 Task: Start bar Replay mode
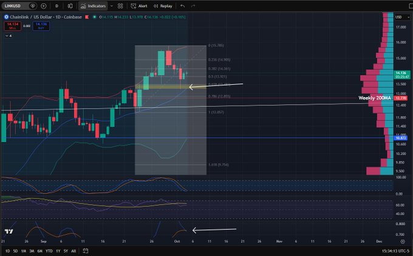pyautogui.click(x=163, y=6)
